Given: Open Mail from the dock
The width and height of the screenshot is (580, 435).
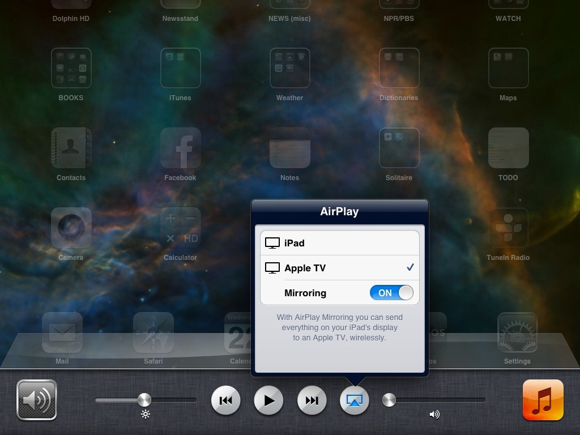Looking at the screenshot, I should click(x=62, y=332).
